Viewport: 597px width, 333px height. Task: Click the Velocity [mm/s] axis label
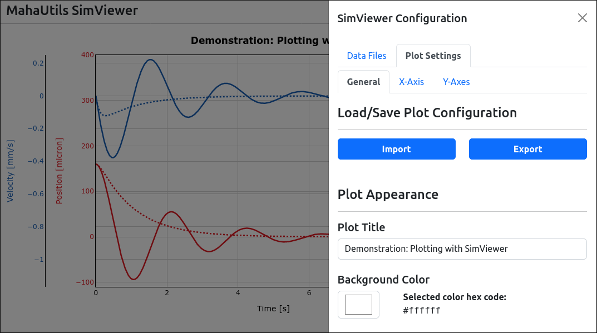pos(10,171)
